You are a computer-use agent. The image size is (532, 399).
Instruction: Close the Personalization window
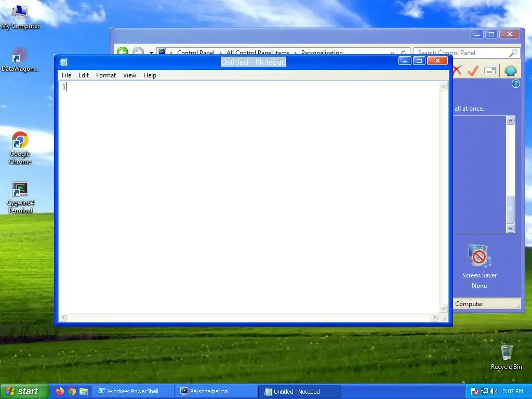[509, 34]
